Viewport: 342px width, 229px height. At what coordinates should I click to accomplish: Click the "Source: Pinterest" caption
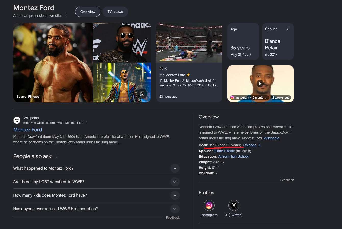29,97
